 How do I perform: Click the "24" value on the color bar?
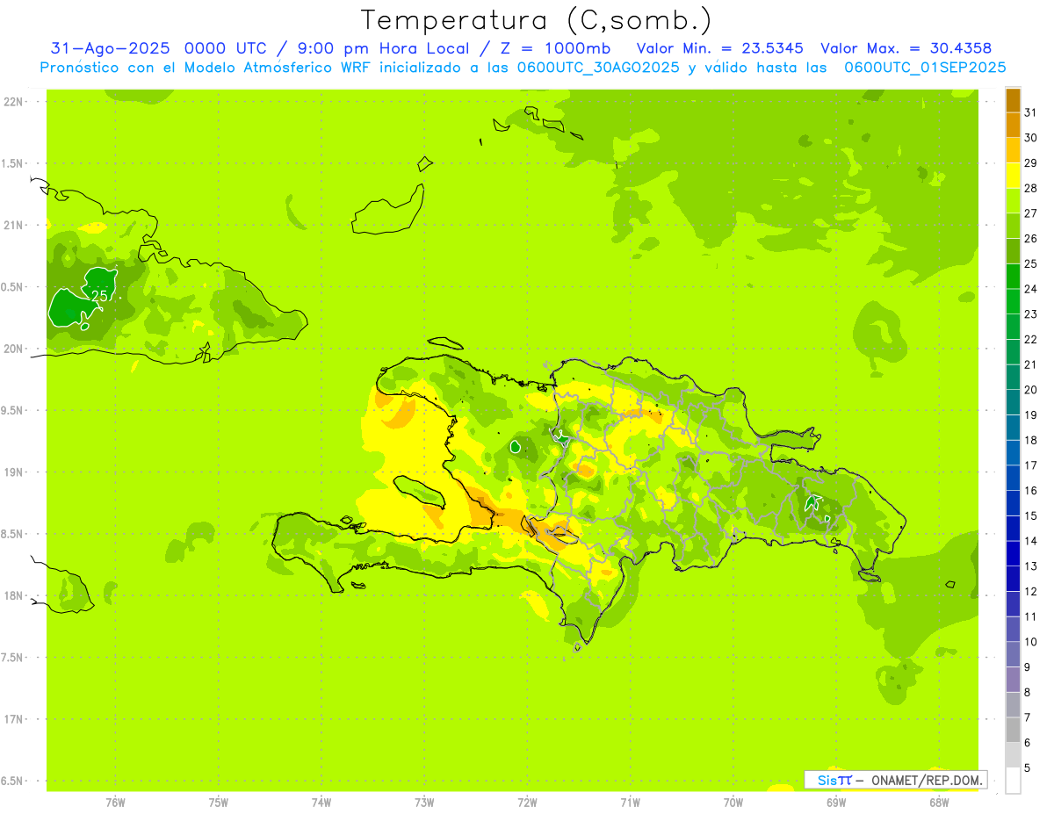(x=1031, y=289)
